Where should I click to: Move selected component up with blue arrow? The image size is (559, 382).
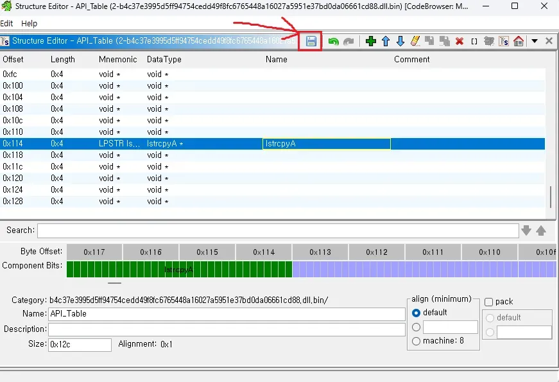click(386, 41)
